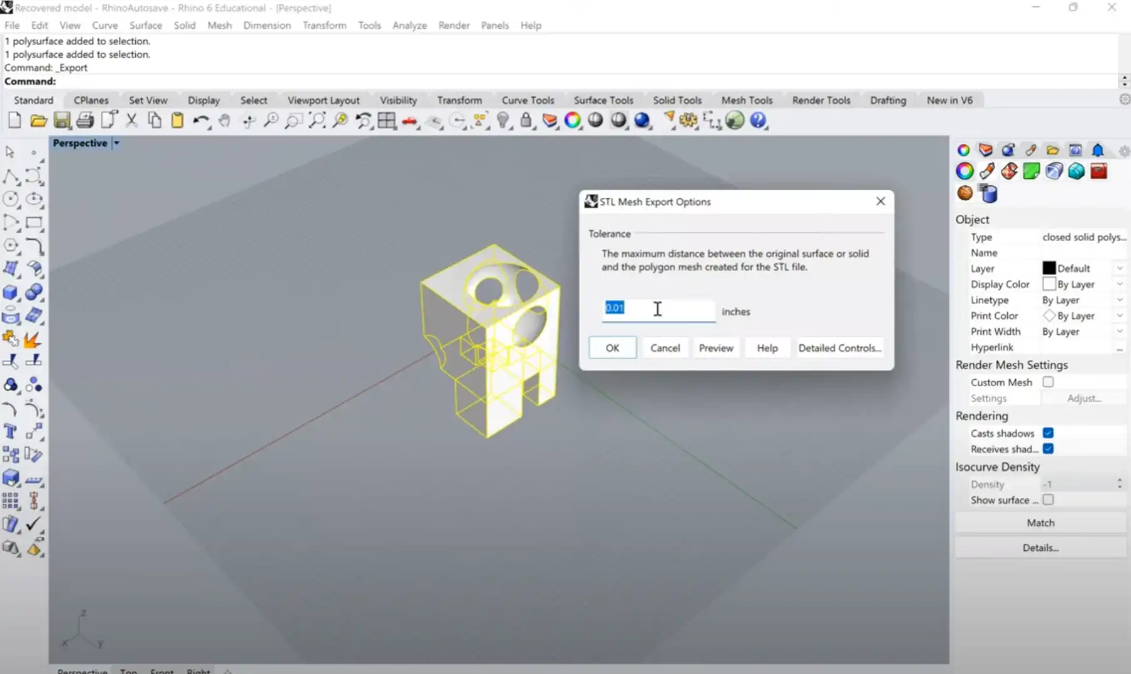
Task: Open a file with folder icon
Action: tap(38, 120)
